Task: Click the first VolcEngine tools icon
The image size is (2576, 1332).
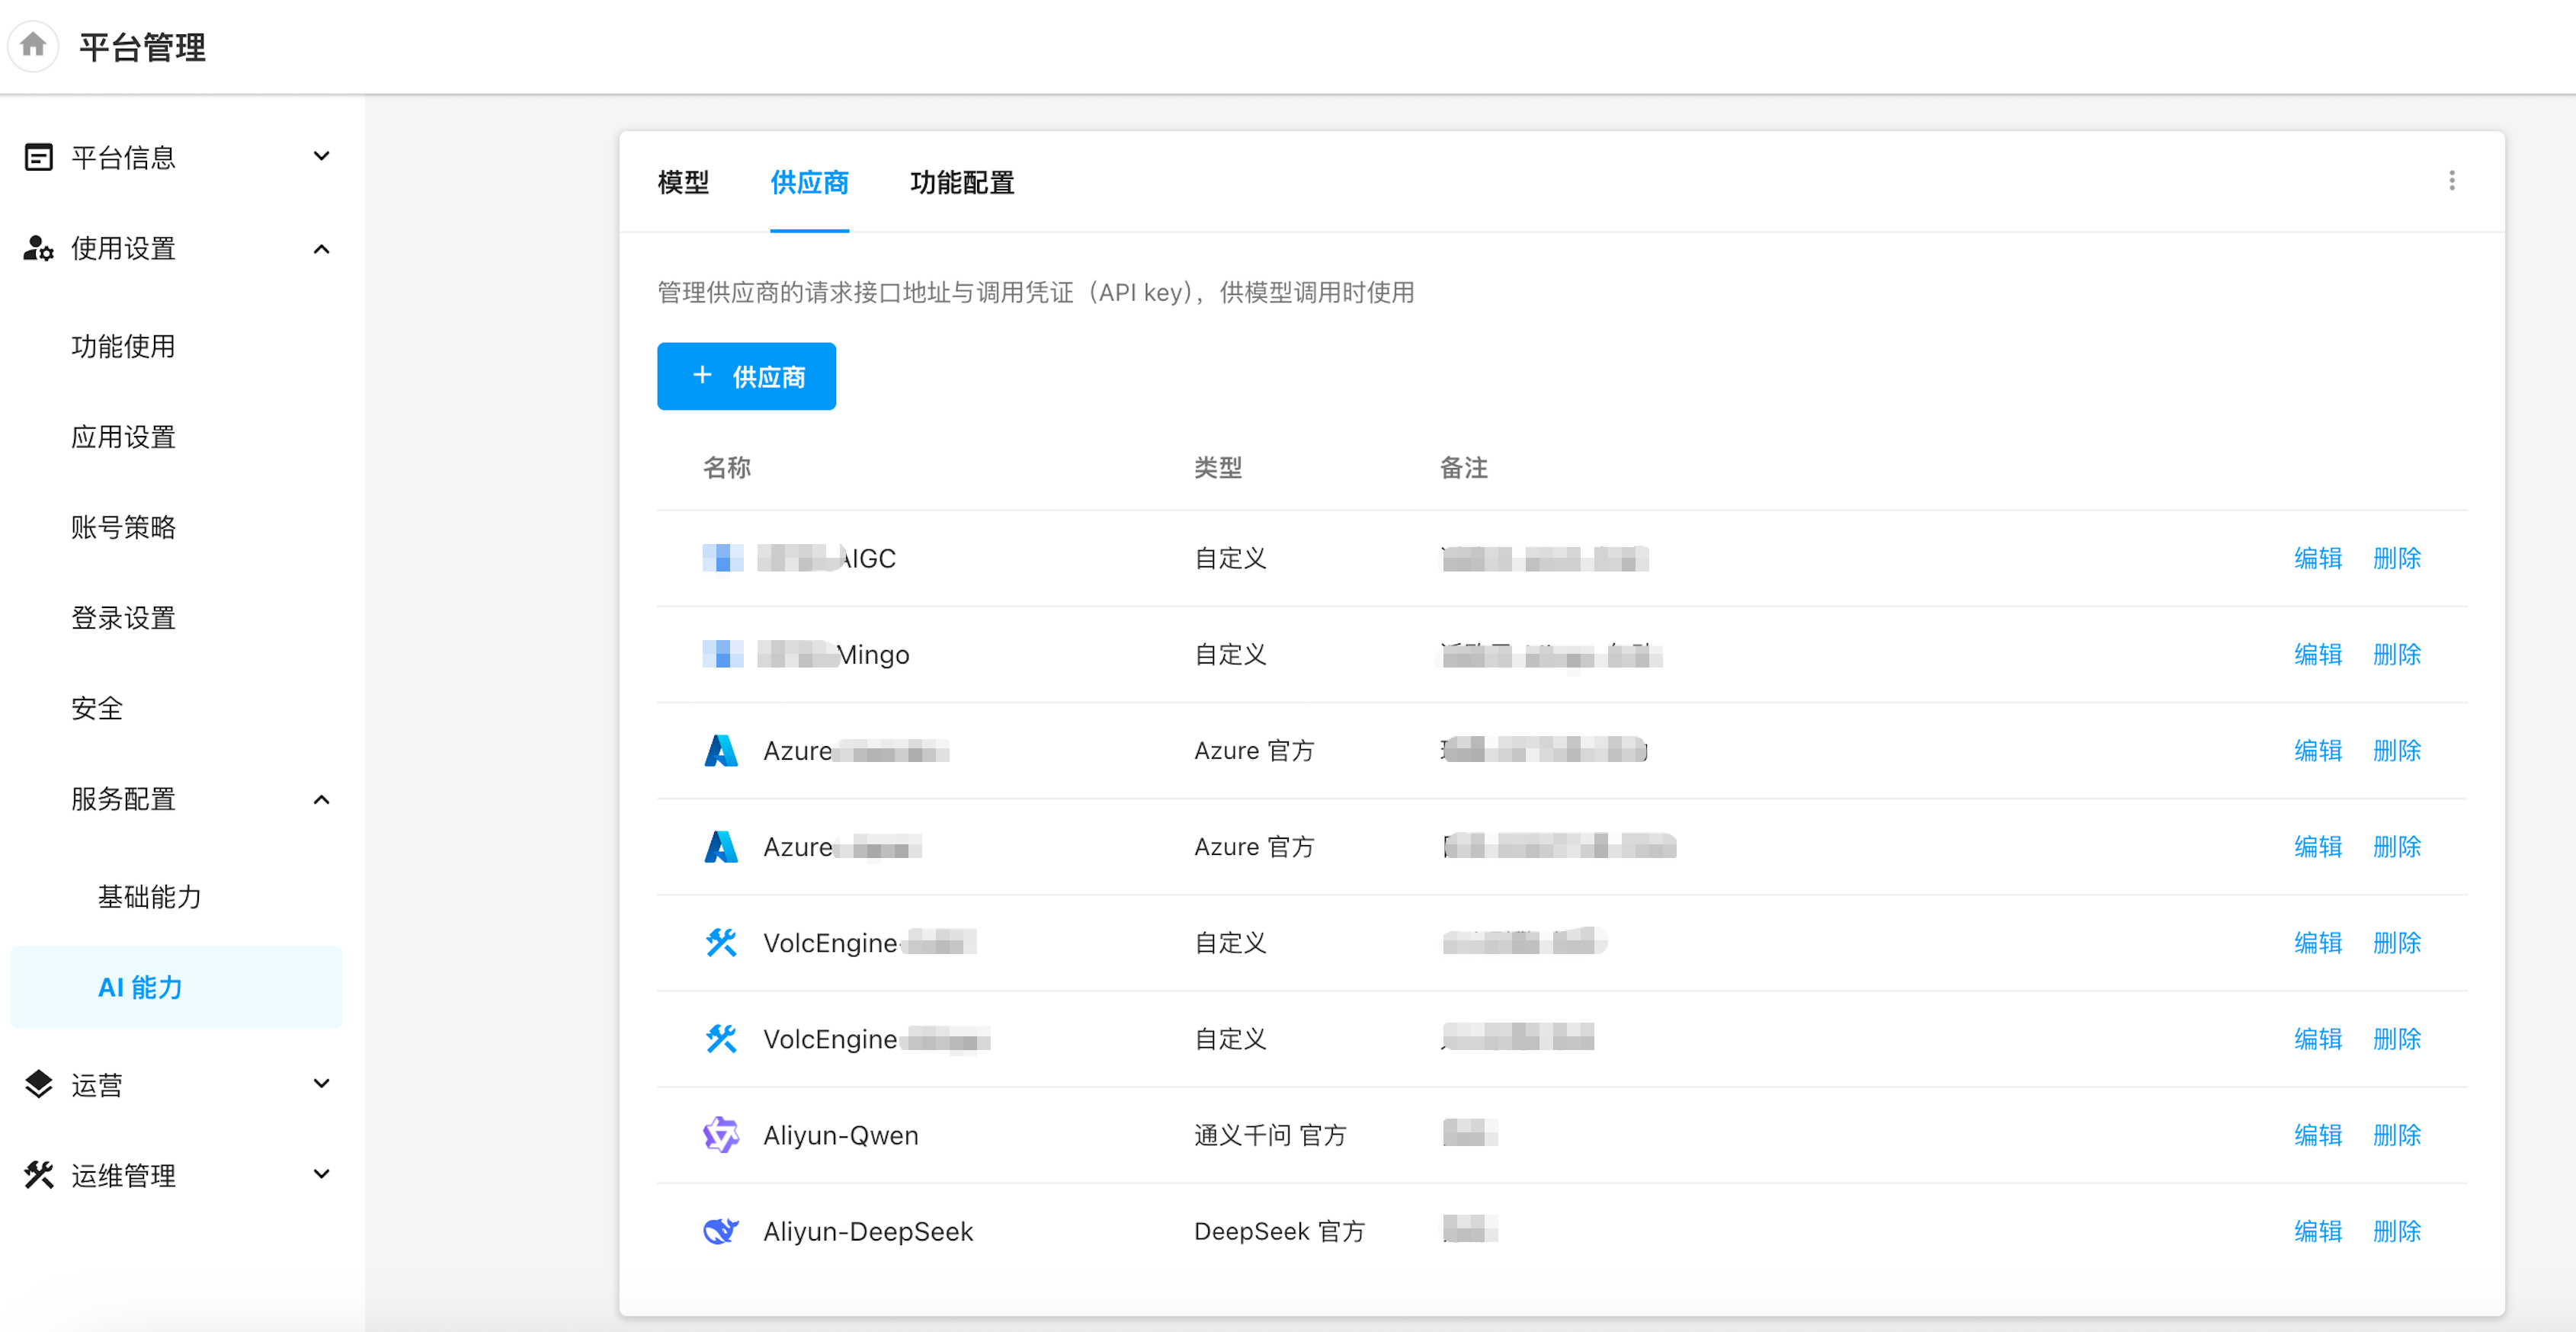Action: (x=720, y=942)
